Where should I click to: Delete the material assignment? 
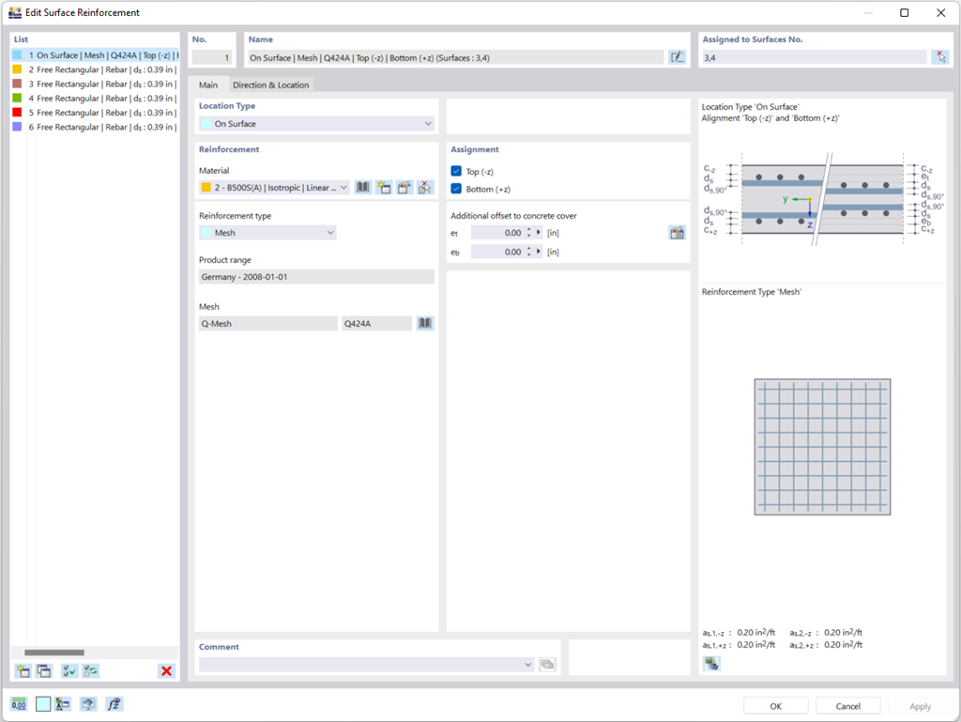click(x=424, y=187)
